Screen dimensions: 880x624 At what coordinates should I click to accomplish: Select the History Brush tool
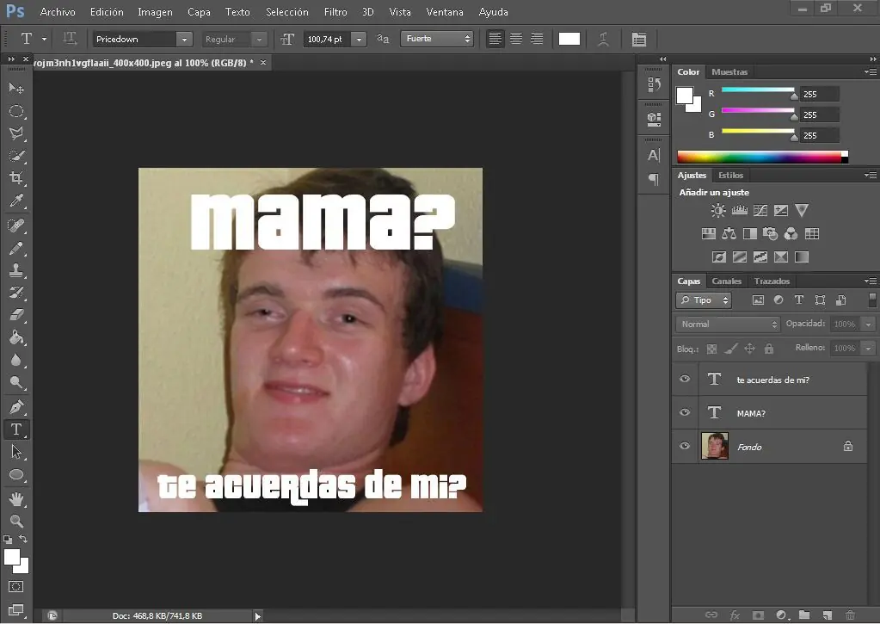coord(16,293)
